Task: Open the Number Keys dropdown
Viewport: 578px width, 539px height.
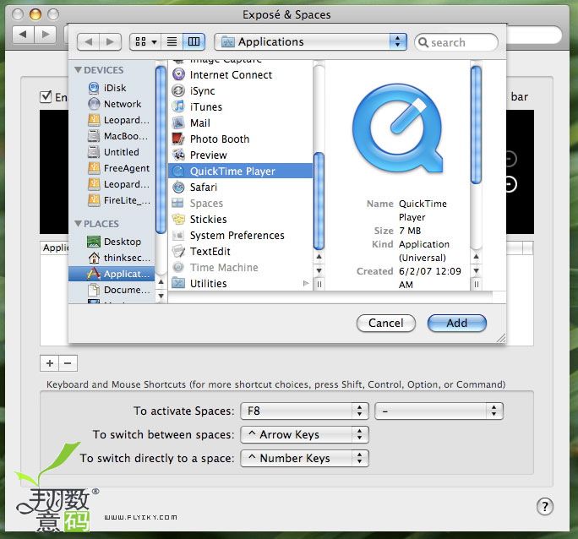Action: 304,458
